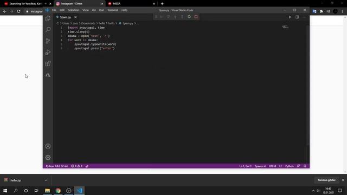Open the Run menu
This screenshot has width=347, height=195.
pos(101,10)
